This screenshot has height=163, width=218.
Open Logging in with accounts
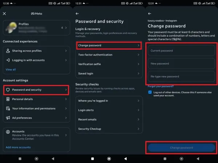pos(36,60)
